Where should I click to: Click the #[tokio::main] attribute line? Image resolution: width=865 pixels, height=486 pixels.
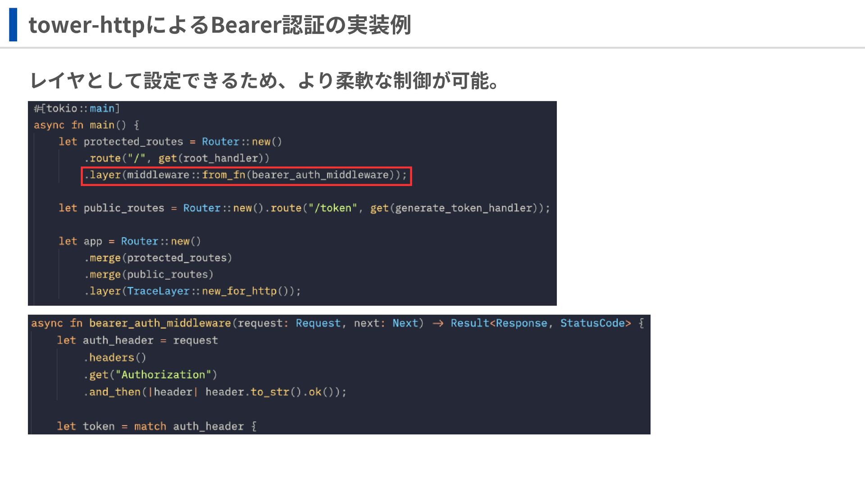pyautogui.click(x=77, y=108)
